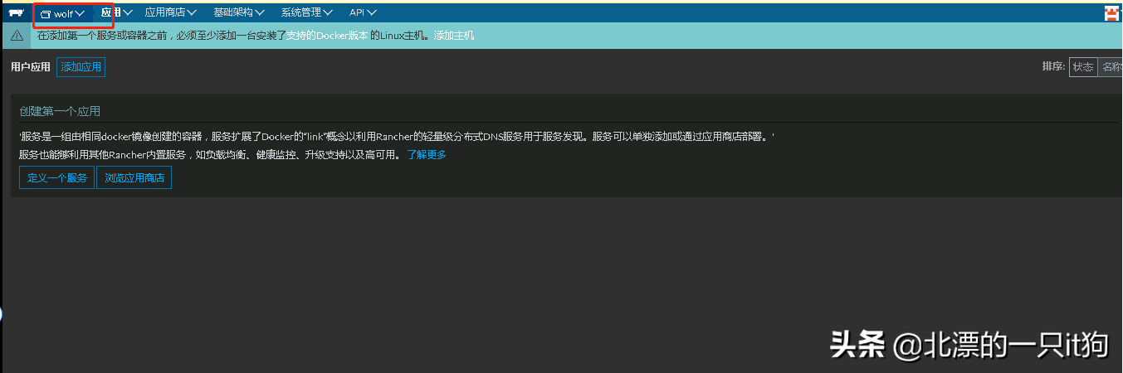Open the 基础架构 menu
The image size is (1123, 373).
(x=238, y=12)
